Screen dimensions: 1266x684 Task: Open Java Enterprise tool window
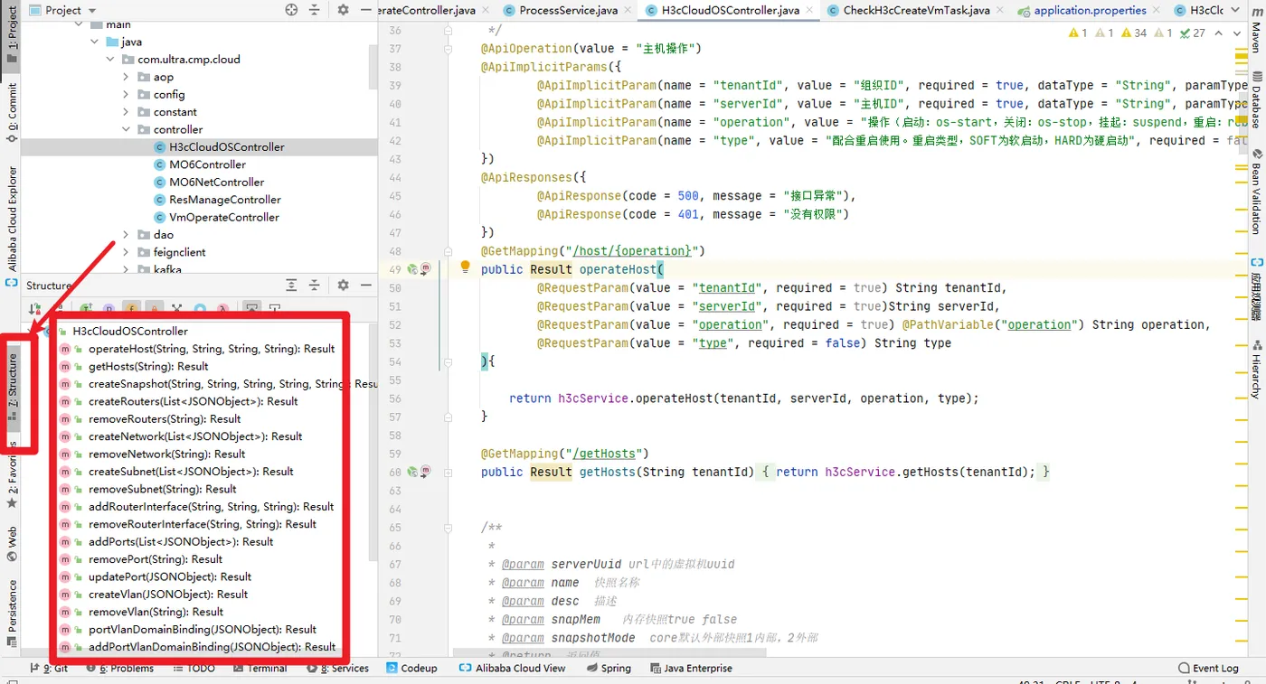click(x=691, y=669)
